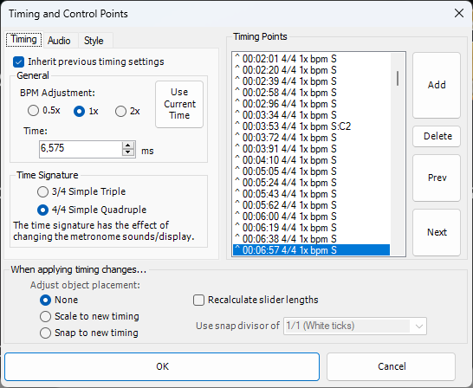Select timing point 00:02:96
Viewport: 473px width, 388px height.
click(x=311, y=104)
